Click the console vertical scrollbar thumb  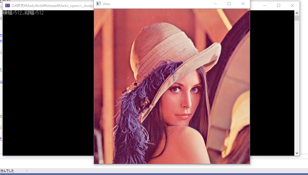[297, 18]
